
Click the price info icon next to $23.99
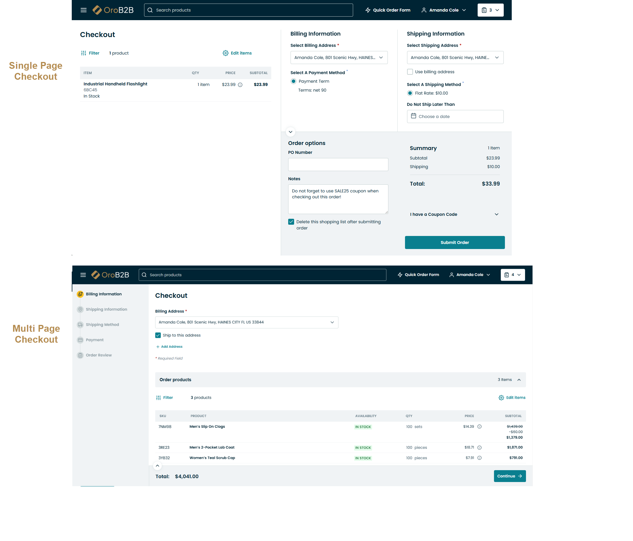point(240,84)
